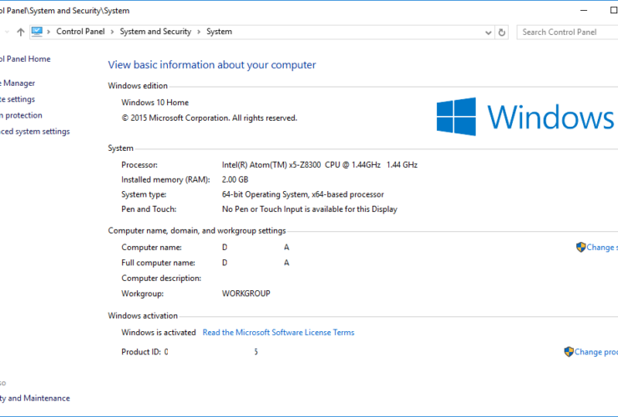Image resolution: width=618 pixels, height=417 pixels.
Task: Expand the chevron before Control Panel breadcrumb
Action: [x=49, y=32]
